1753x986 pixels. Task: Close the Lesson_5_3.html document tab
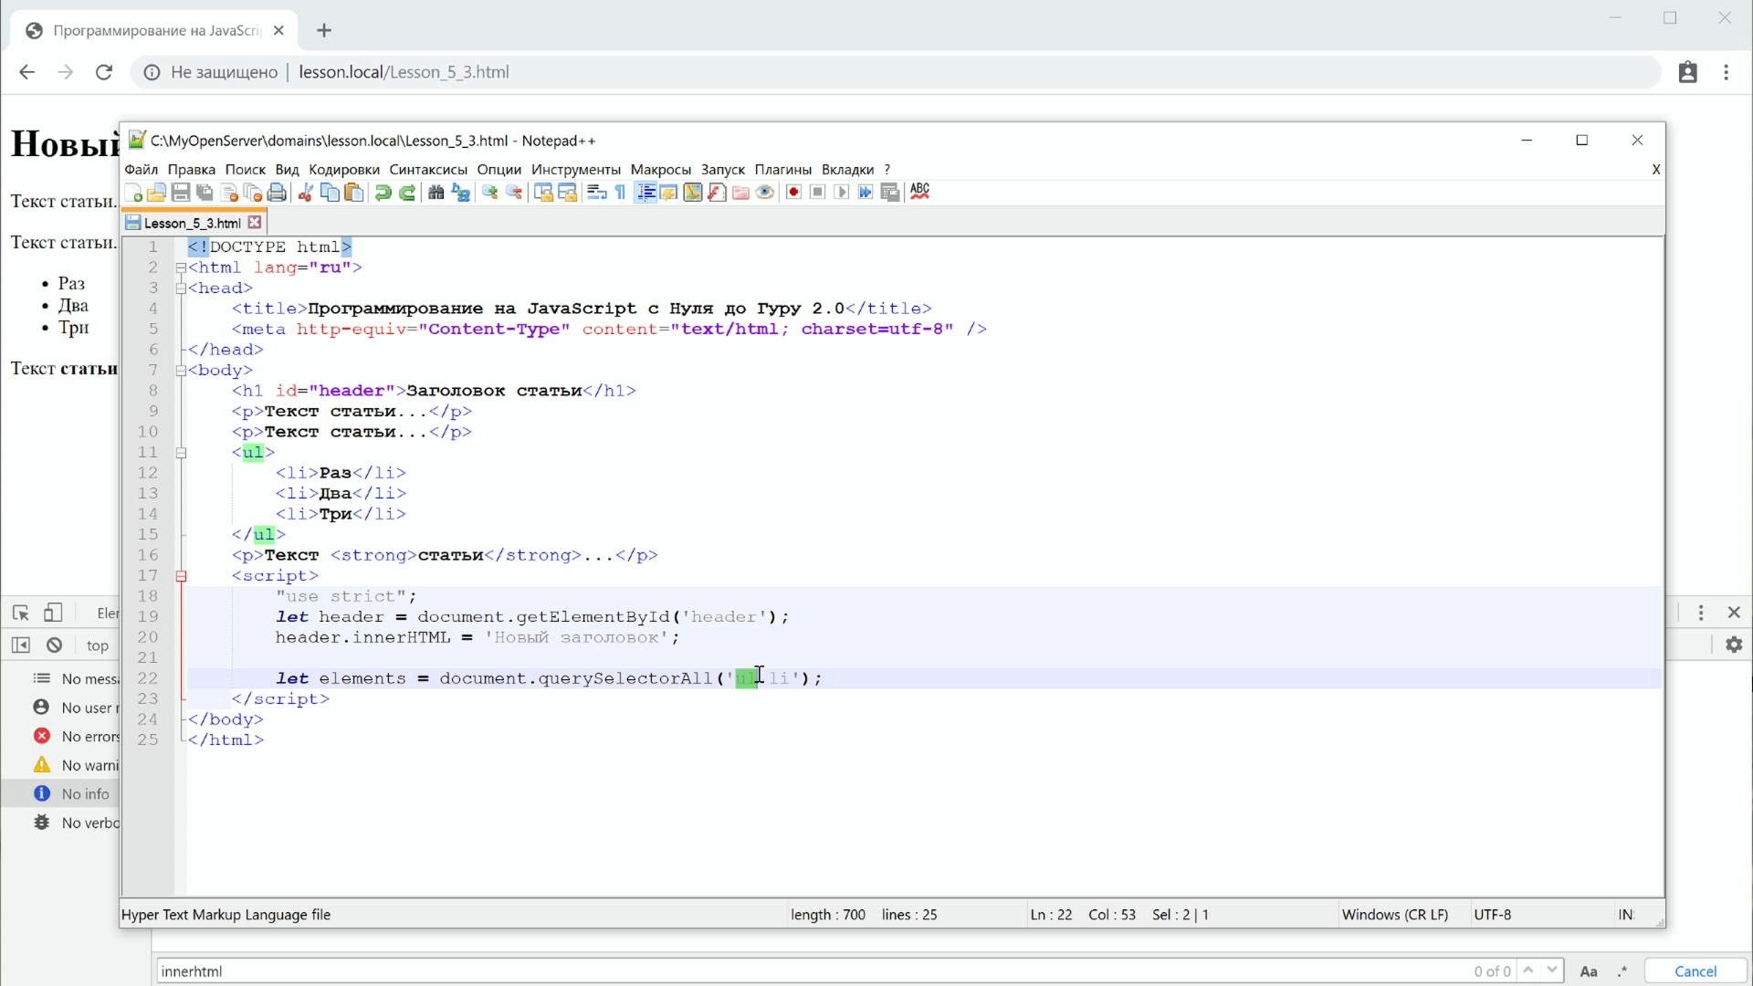pyautogui.click(x=256, y=222)
